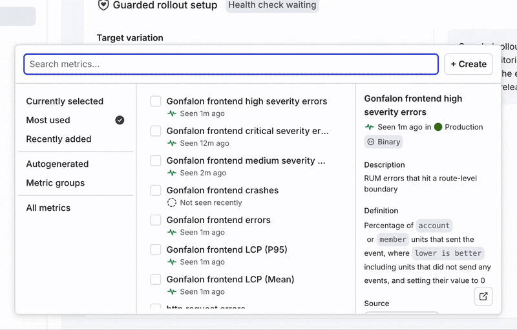Check Gonfalon frontend high severity errors
The image size is (517, 330).
[156, 101]
